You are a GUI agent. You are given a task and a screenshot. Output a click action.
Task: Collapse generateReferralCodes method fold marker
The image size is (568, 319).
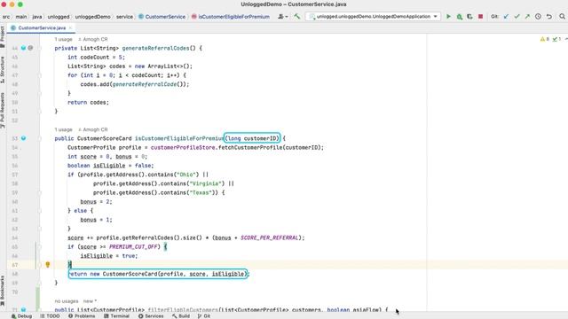pos(40,48)
